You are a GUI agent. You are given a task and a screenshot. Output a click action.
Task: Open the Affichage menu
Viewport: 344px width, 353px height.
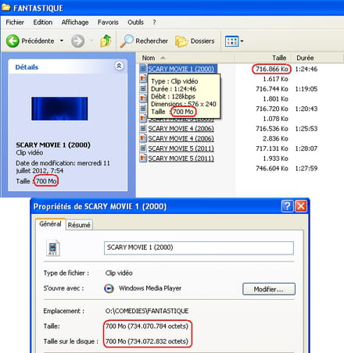click(x=75, y=23)
